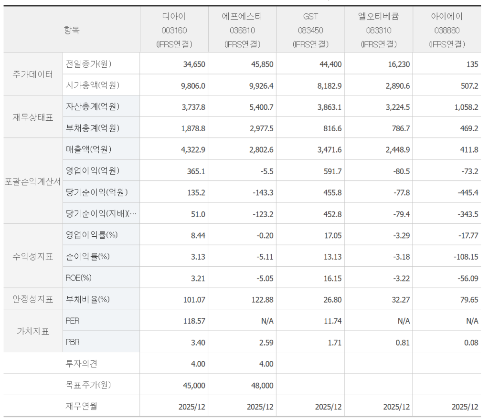
Task: Click the 45,000 target price value
Action: (194, 386)
